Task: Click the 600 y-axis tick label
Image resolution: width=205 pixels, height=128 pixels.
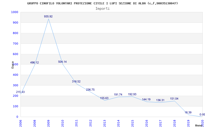Action: click(15, 54)
